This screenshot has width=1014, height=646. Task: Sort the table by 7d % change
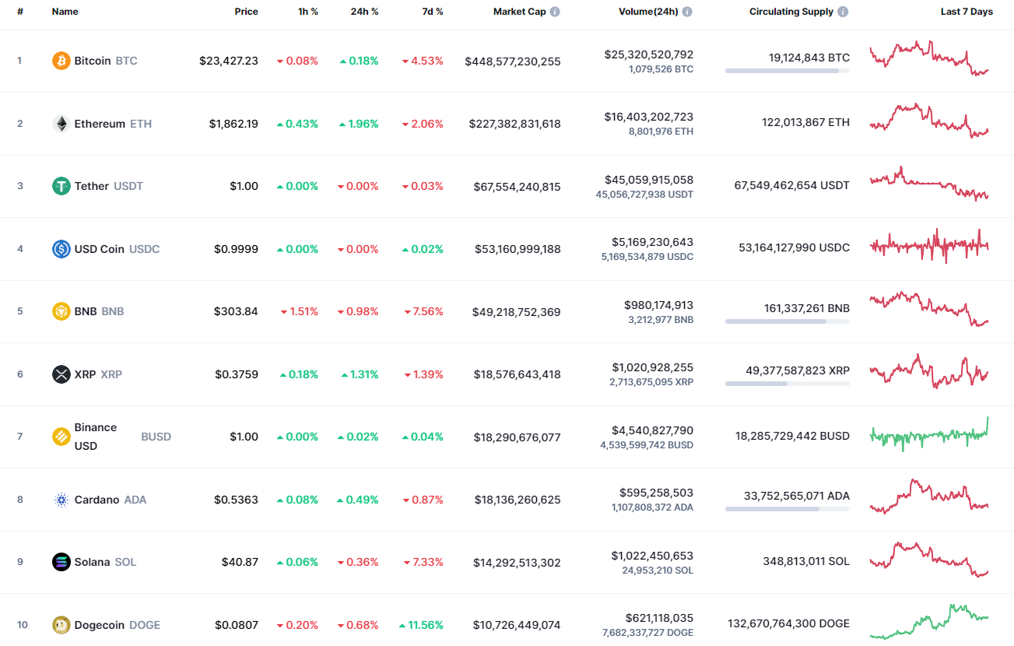(x=432, y=11)
